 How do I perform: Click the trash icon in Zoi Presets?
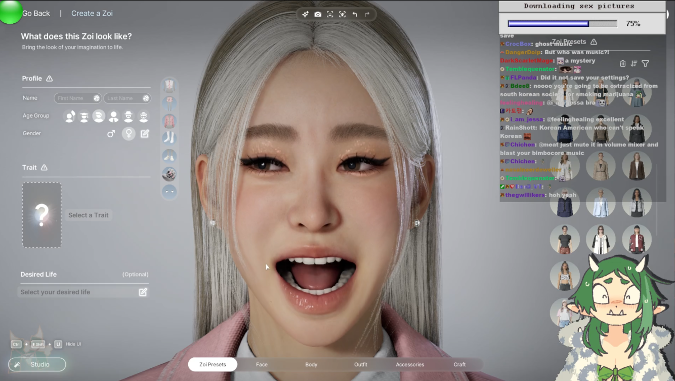tap(622, 64)
